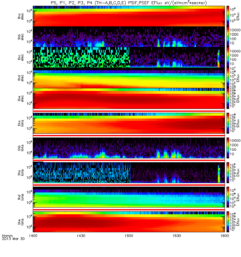Select the the ions spectrogram panel
Viewport: 241px width, 257px height.
(x=129, y=222)
